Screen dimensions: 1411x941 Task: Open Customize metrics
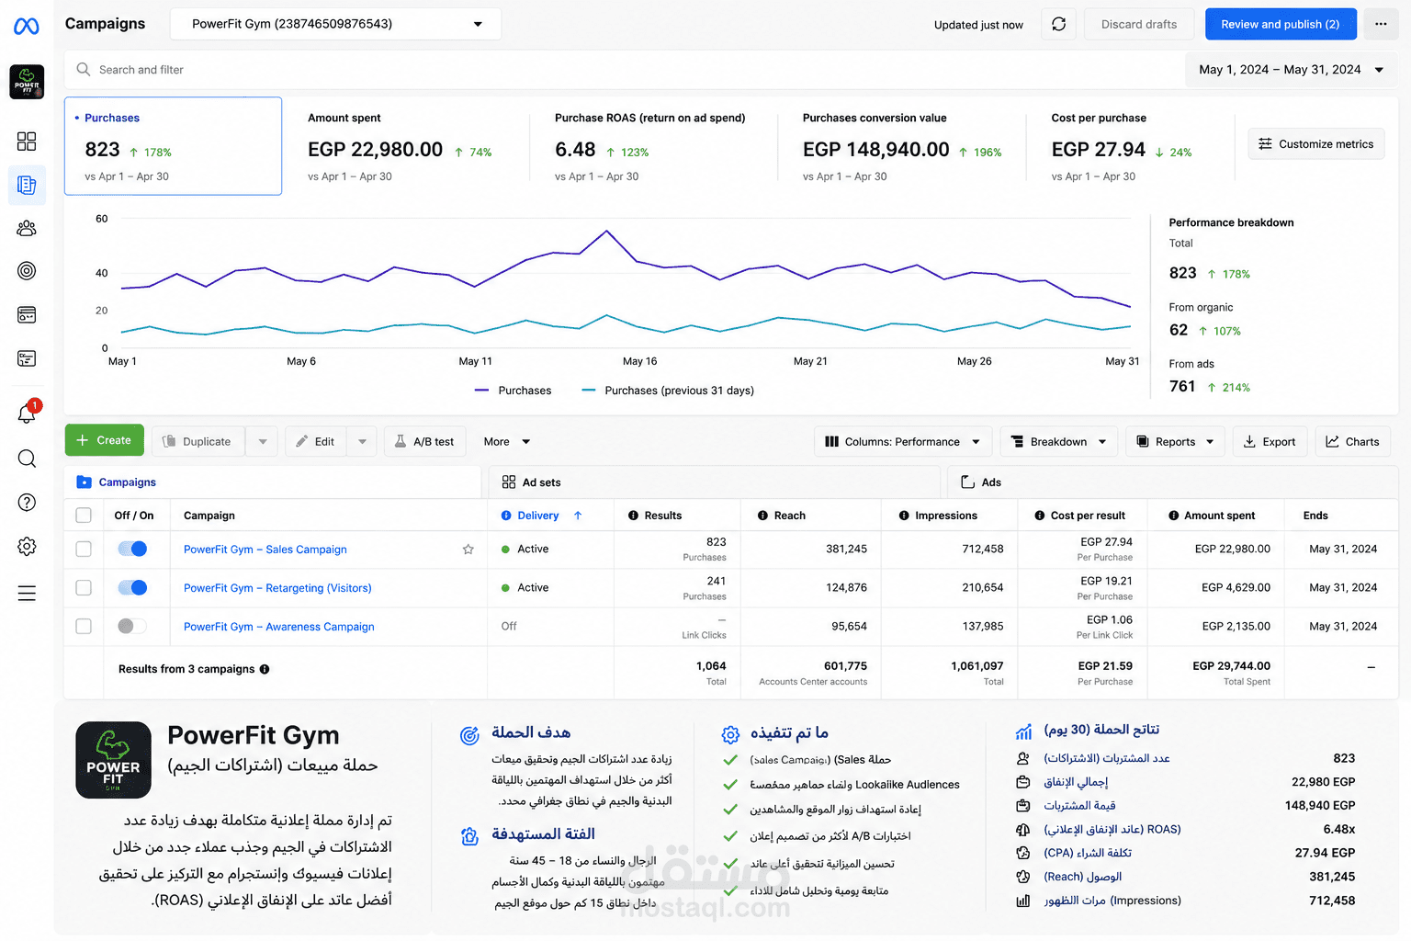1316,144
